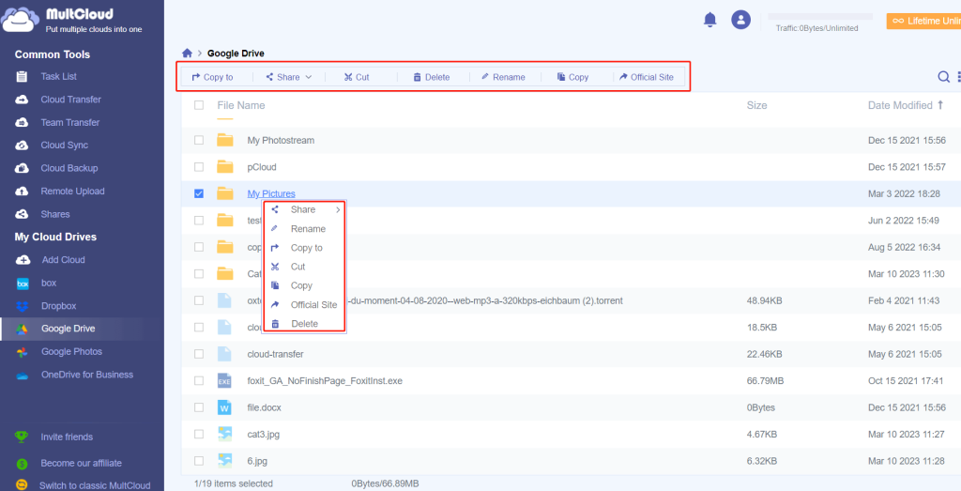The height and width of the screenshot is (491, 961).
Task: Click Add Cloud in sidebar
Action: click(x=63, y=260)
